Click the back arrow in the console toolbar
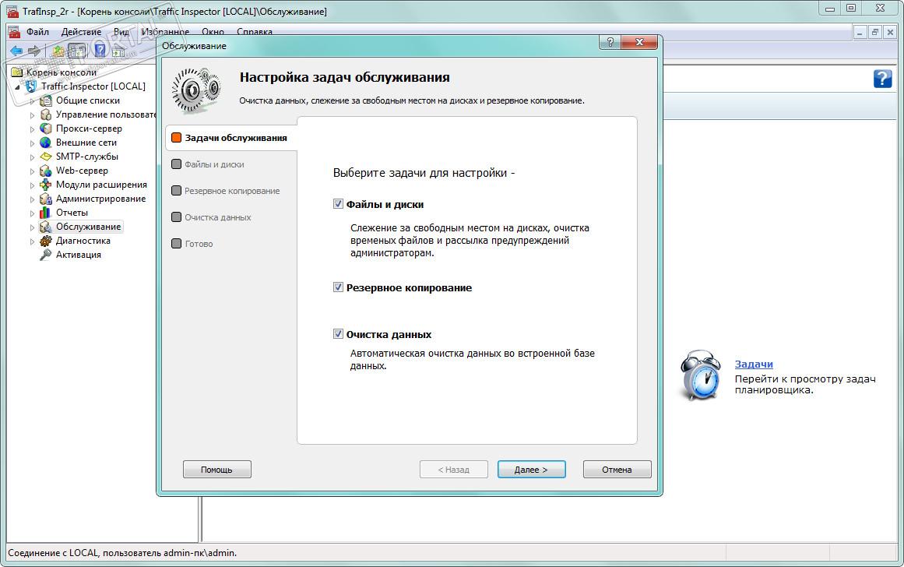Viewport: 904px width, 567px height. [16, 51]
